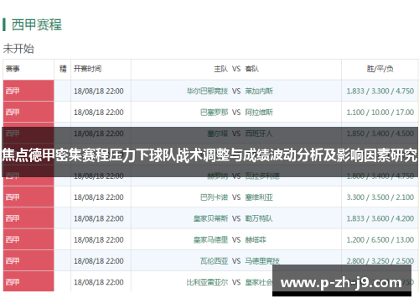
Task: Open the 勒万特队 team link
Action: (259, 218)
